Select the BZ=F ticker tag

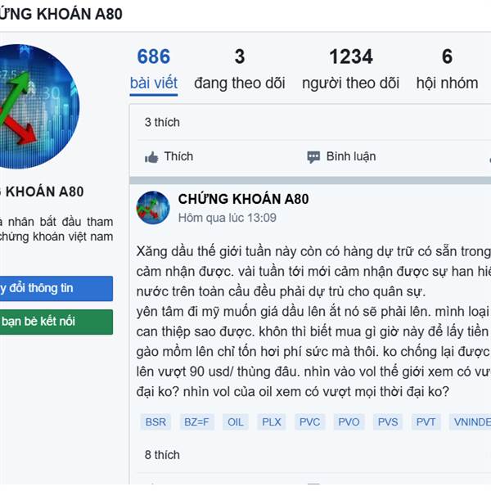point(196,422)
